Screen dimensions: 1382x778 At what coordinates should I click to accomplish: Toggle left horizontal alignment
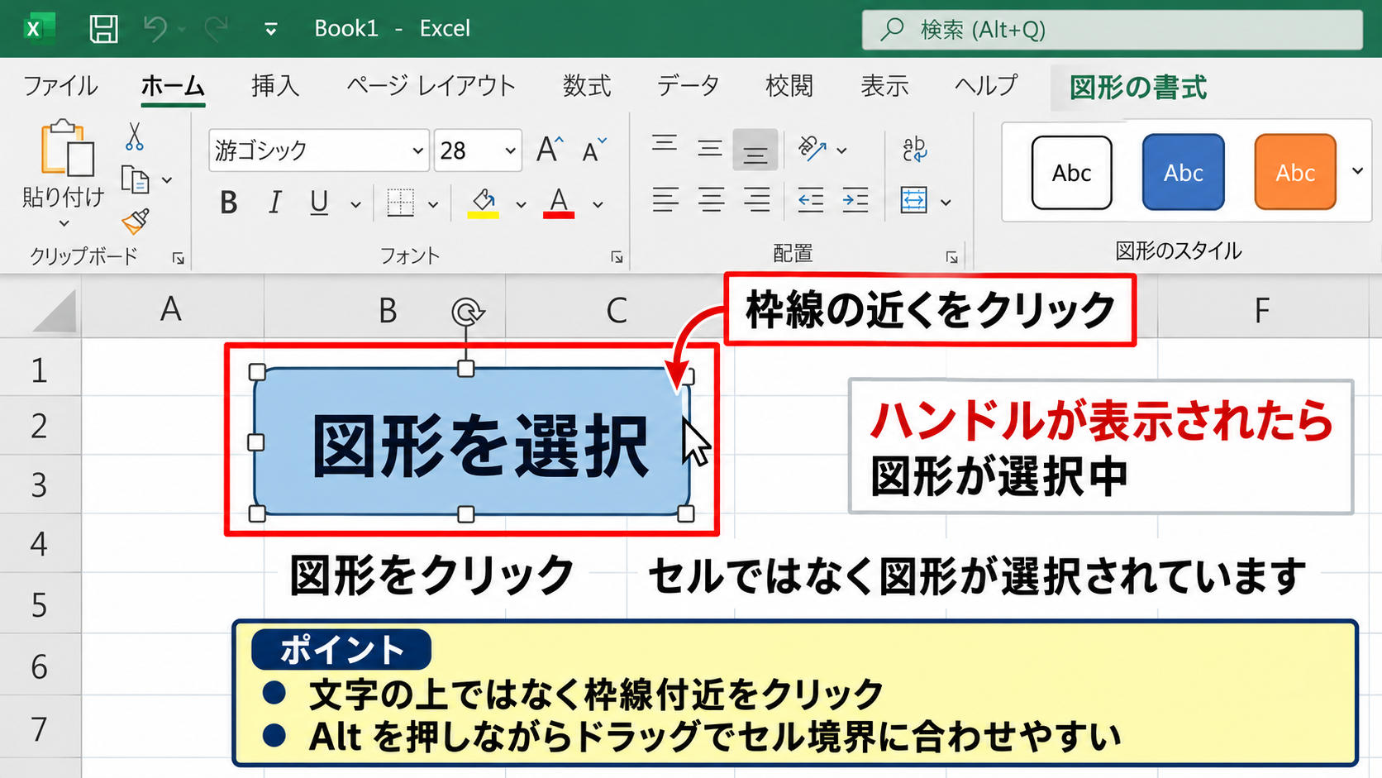point(665,200)
